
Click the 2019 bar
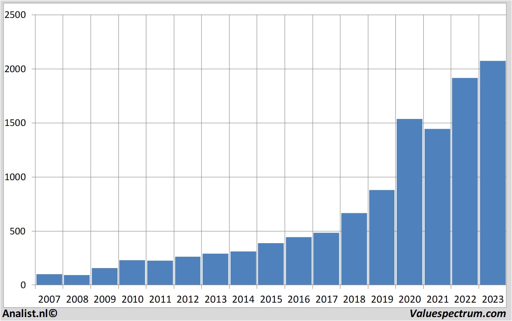[x=381, y=237]
